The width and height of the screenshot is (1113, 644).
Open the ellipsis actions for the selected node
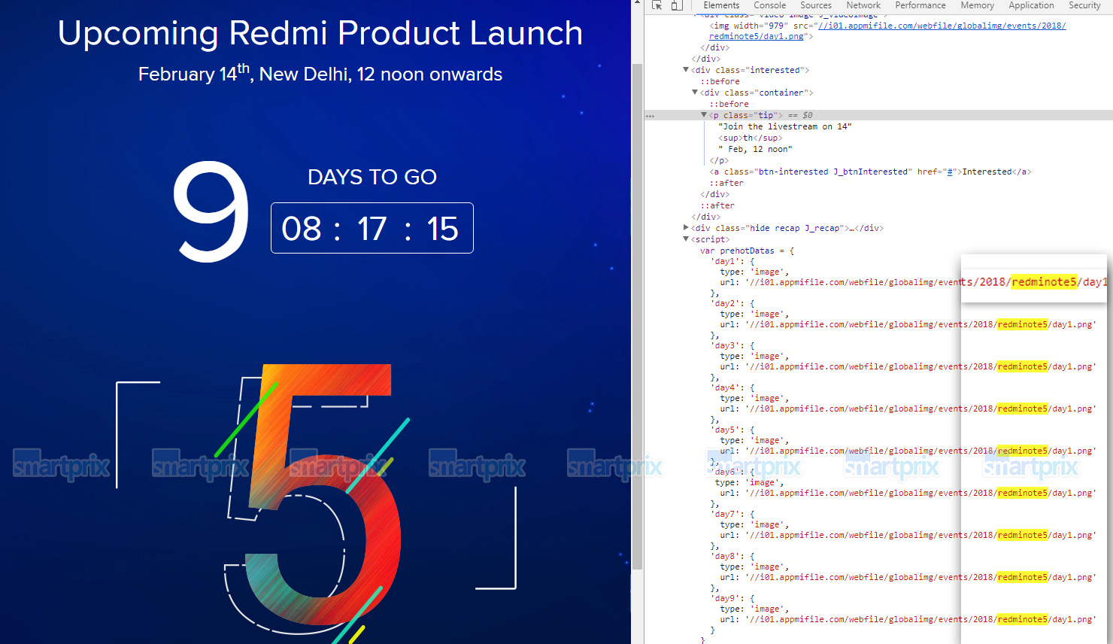pyautogui.click(x=650, y=116)
